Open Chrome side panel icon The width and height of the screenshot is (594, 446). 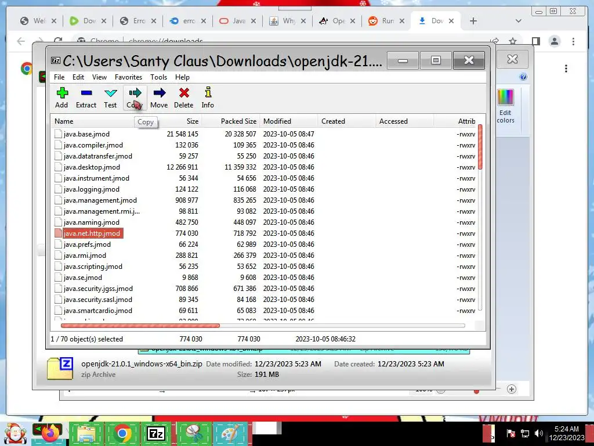[x=535, y=41]
